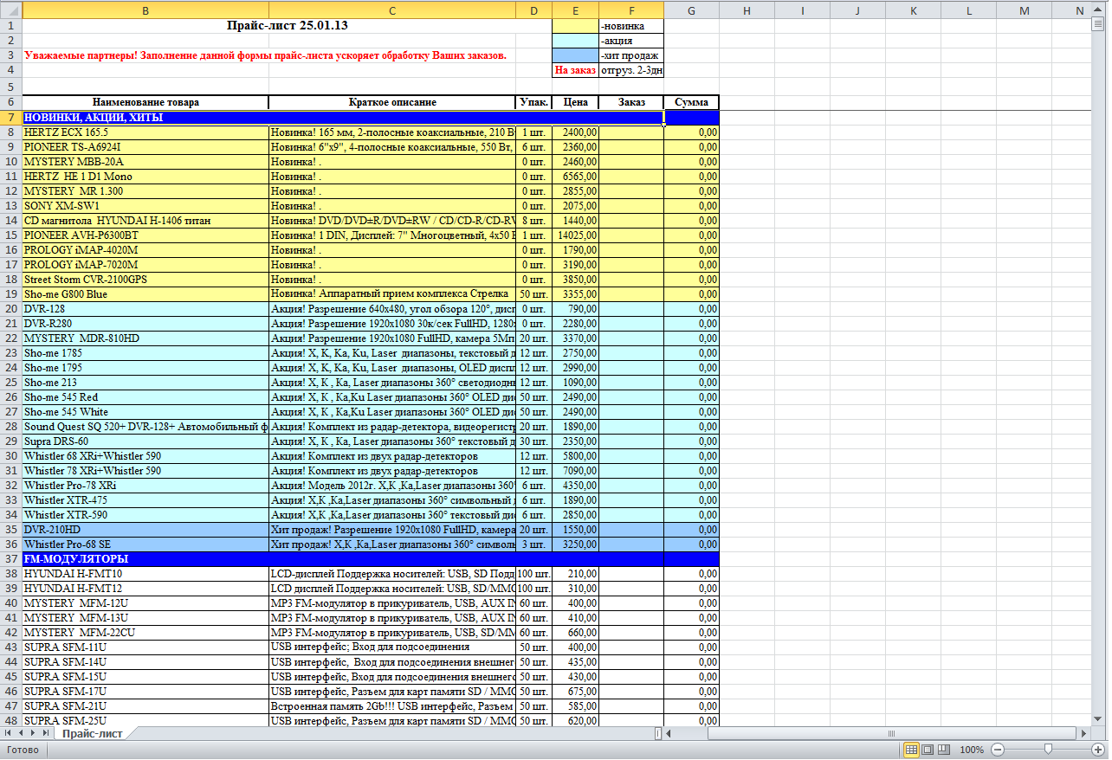
Task: Click the previous sheet navigation arrow
Action: (22, 733)
